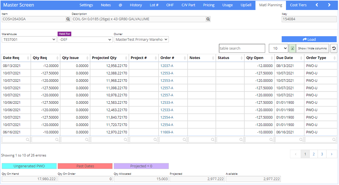
Task: Export table with the Excel icon
Action: click(x=292, y=48)
